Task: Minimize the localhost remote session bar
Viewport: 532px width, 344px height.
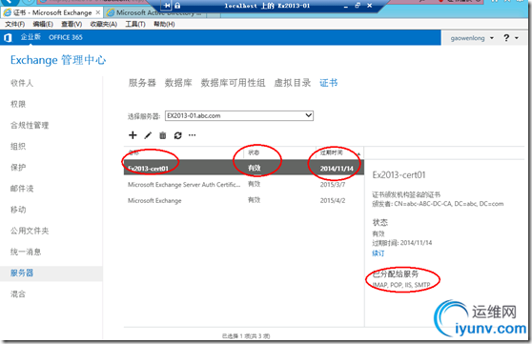Action: [x=345, y=6]
